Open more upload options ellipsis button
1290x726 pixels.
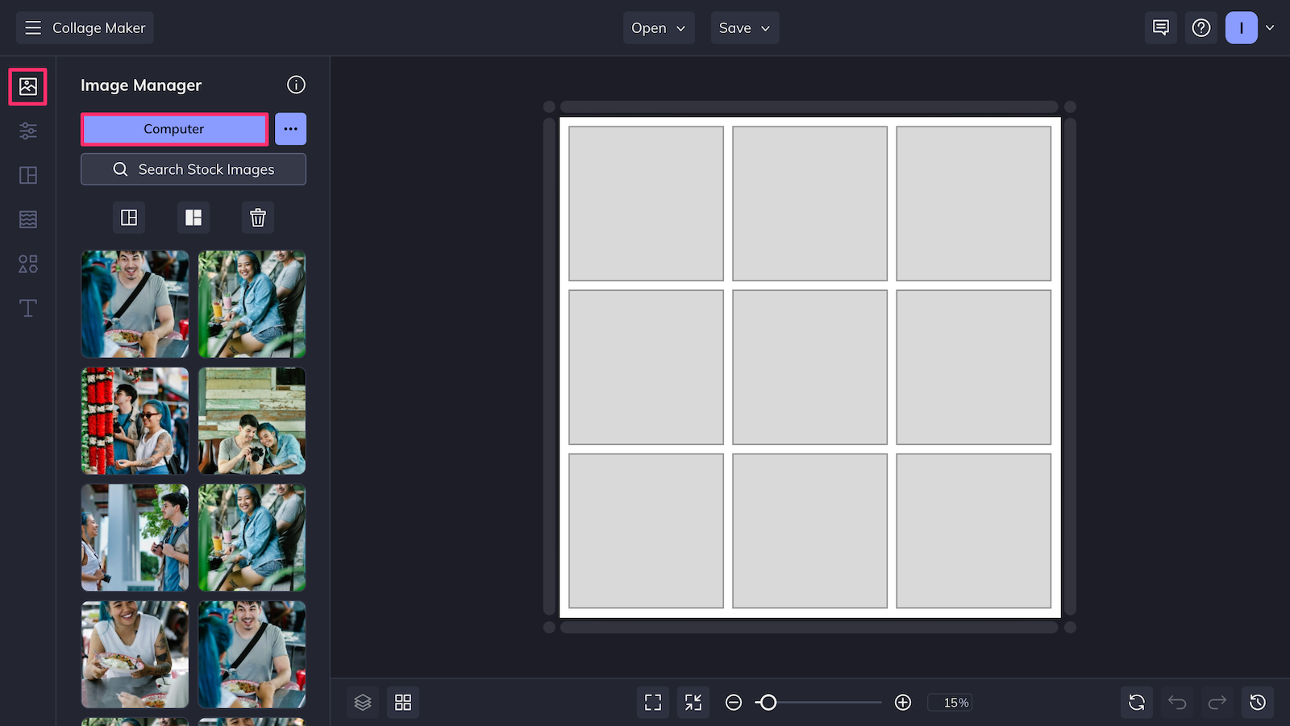pyautogui.click(x=291, y=129)
